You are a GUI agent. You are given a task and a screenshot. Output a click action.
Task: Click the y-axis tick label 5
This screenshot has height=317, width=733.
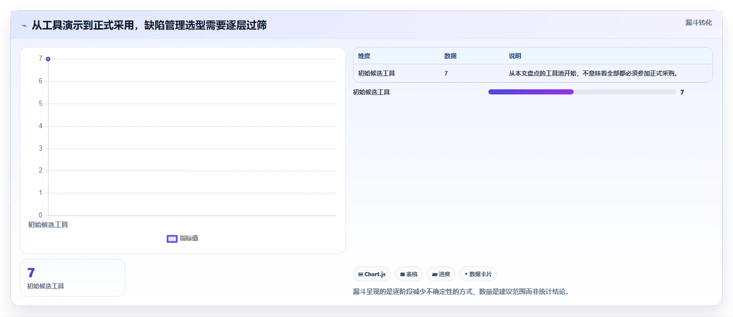tap(40, 104)
